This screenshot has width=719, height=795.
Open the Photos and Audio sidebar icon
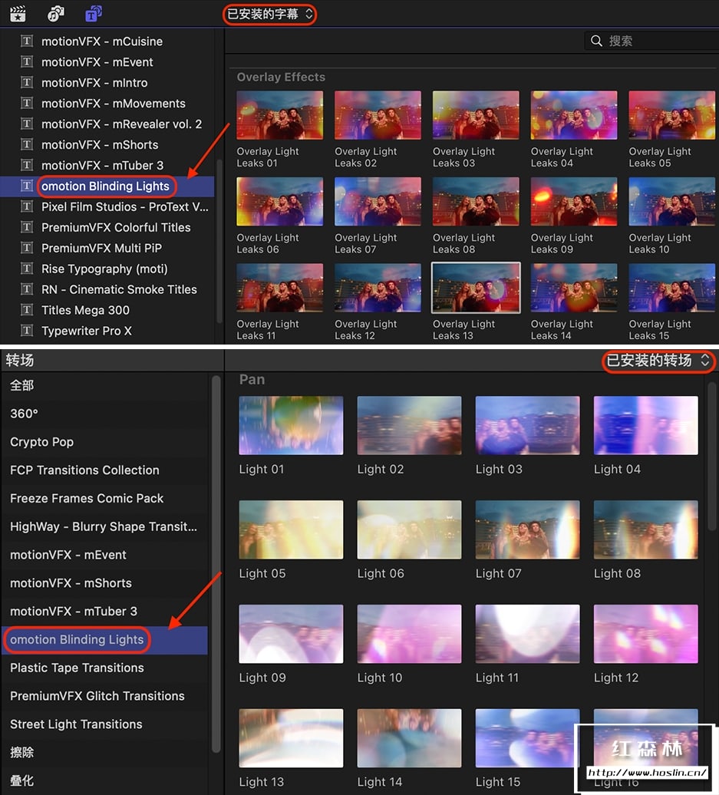(x=56, y=14)
